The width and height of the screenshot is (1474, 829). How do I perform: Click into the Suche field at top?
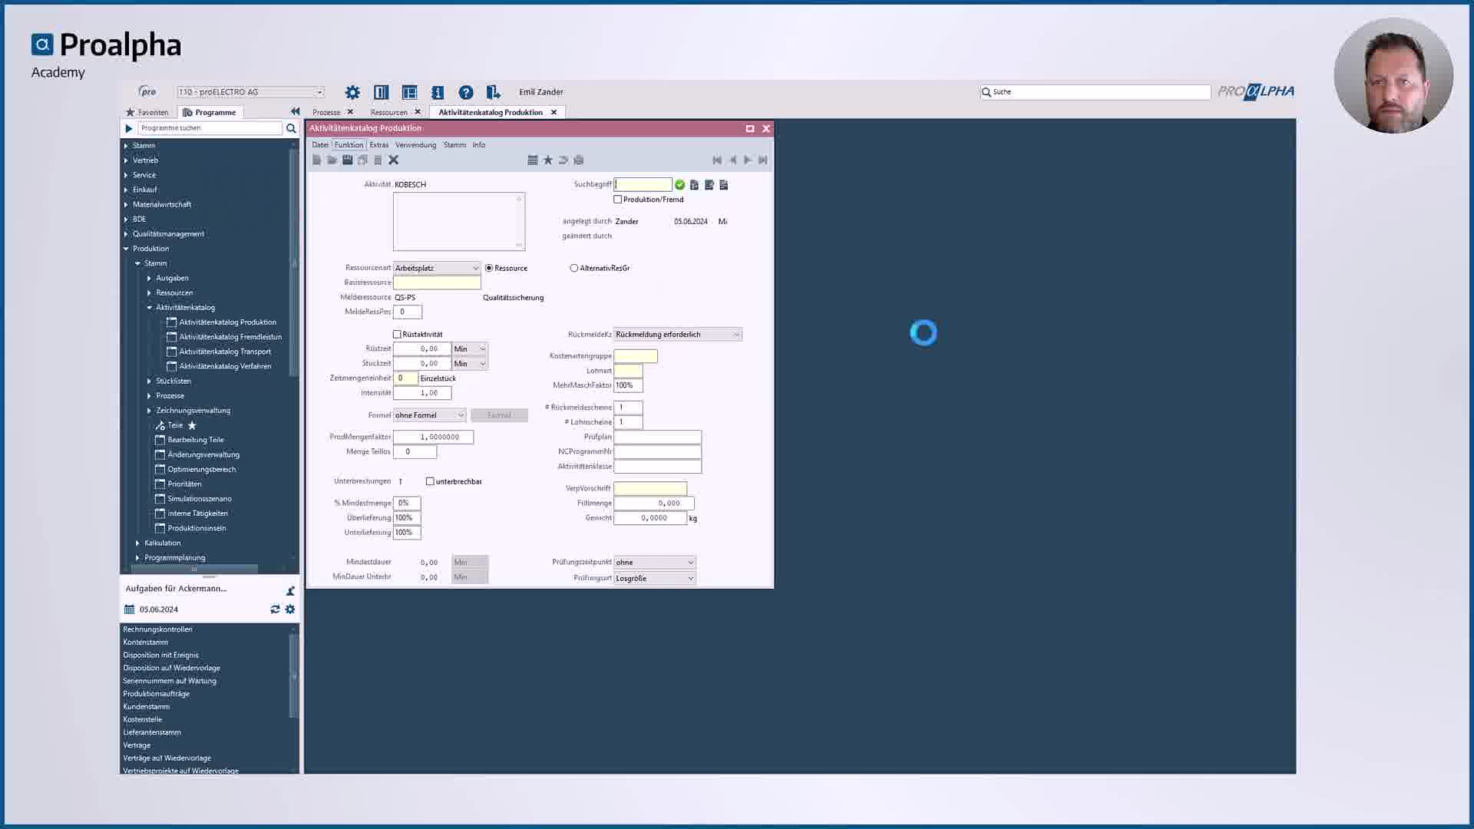click(x=1098, y=92)
